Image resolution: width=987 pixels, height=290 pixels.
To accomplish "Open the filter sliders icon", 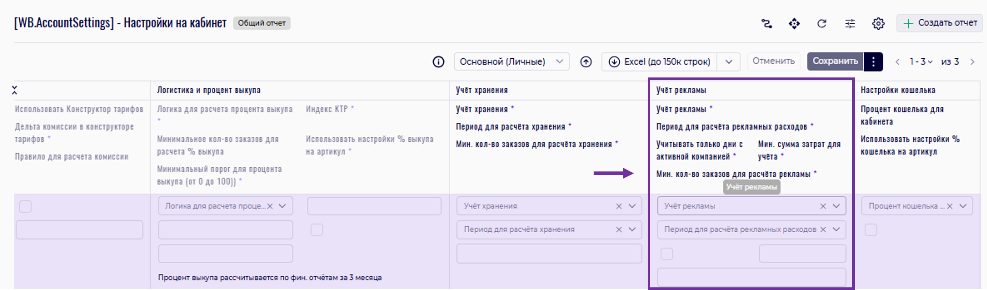I will [850, 24].
